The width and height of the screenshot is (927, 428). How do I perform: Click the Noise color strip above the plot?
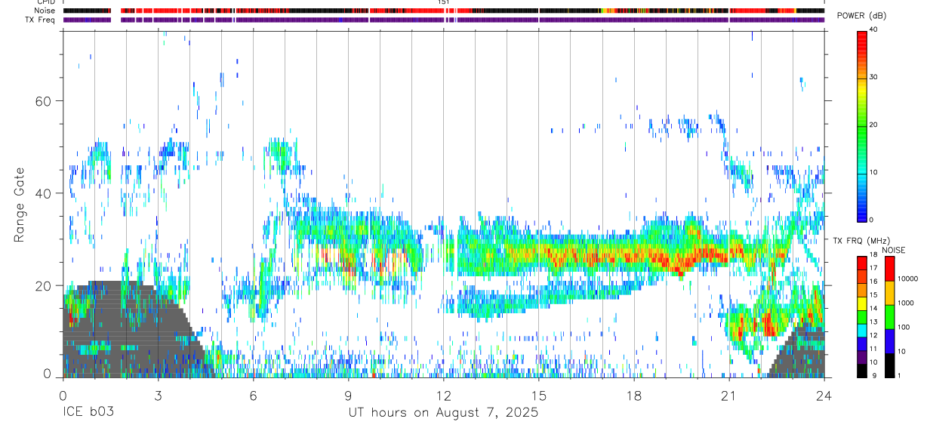coord(443,11)
